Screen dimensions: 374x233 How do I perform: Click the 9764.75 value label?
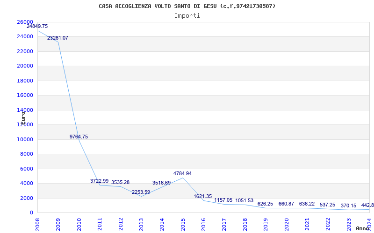tap(79, 137)
